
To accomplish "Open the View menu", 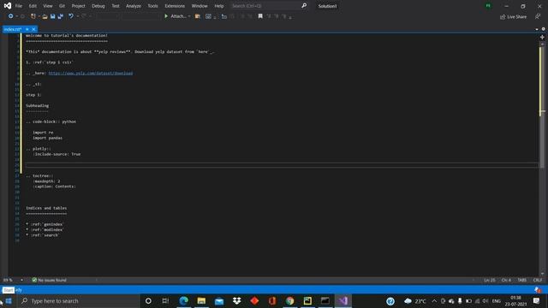I will click(48, 6).
